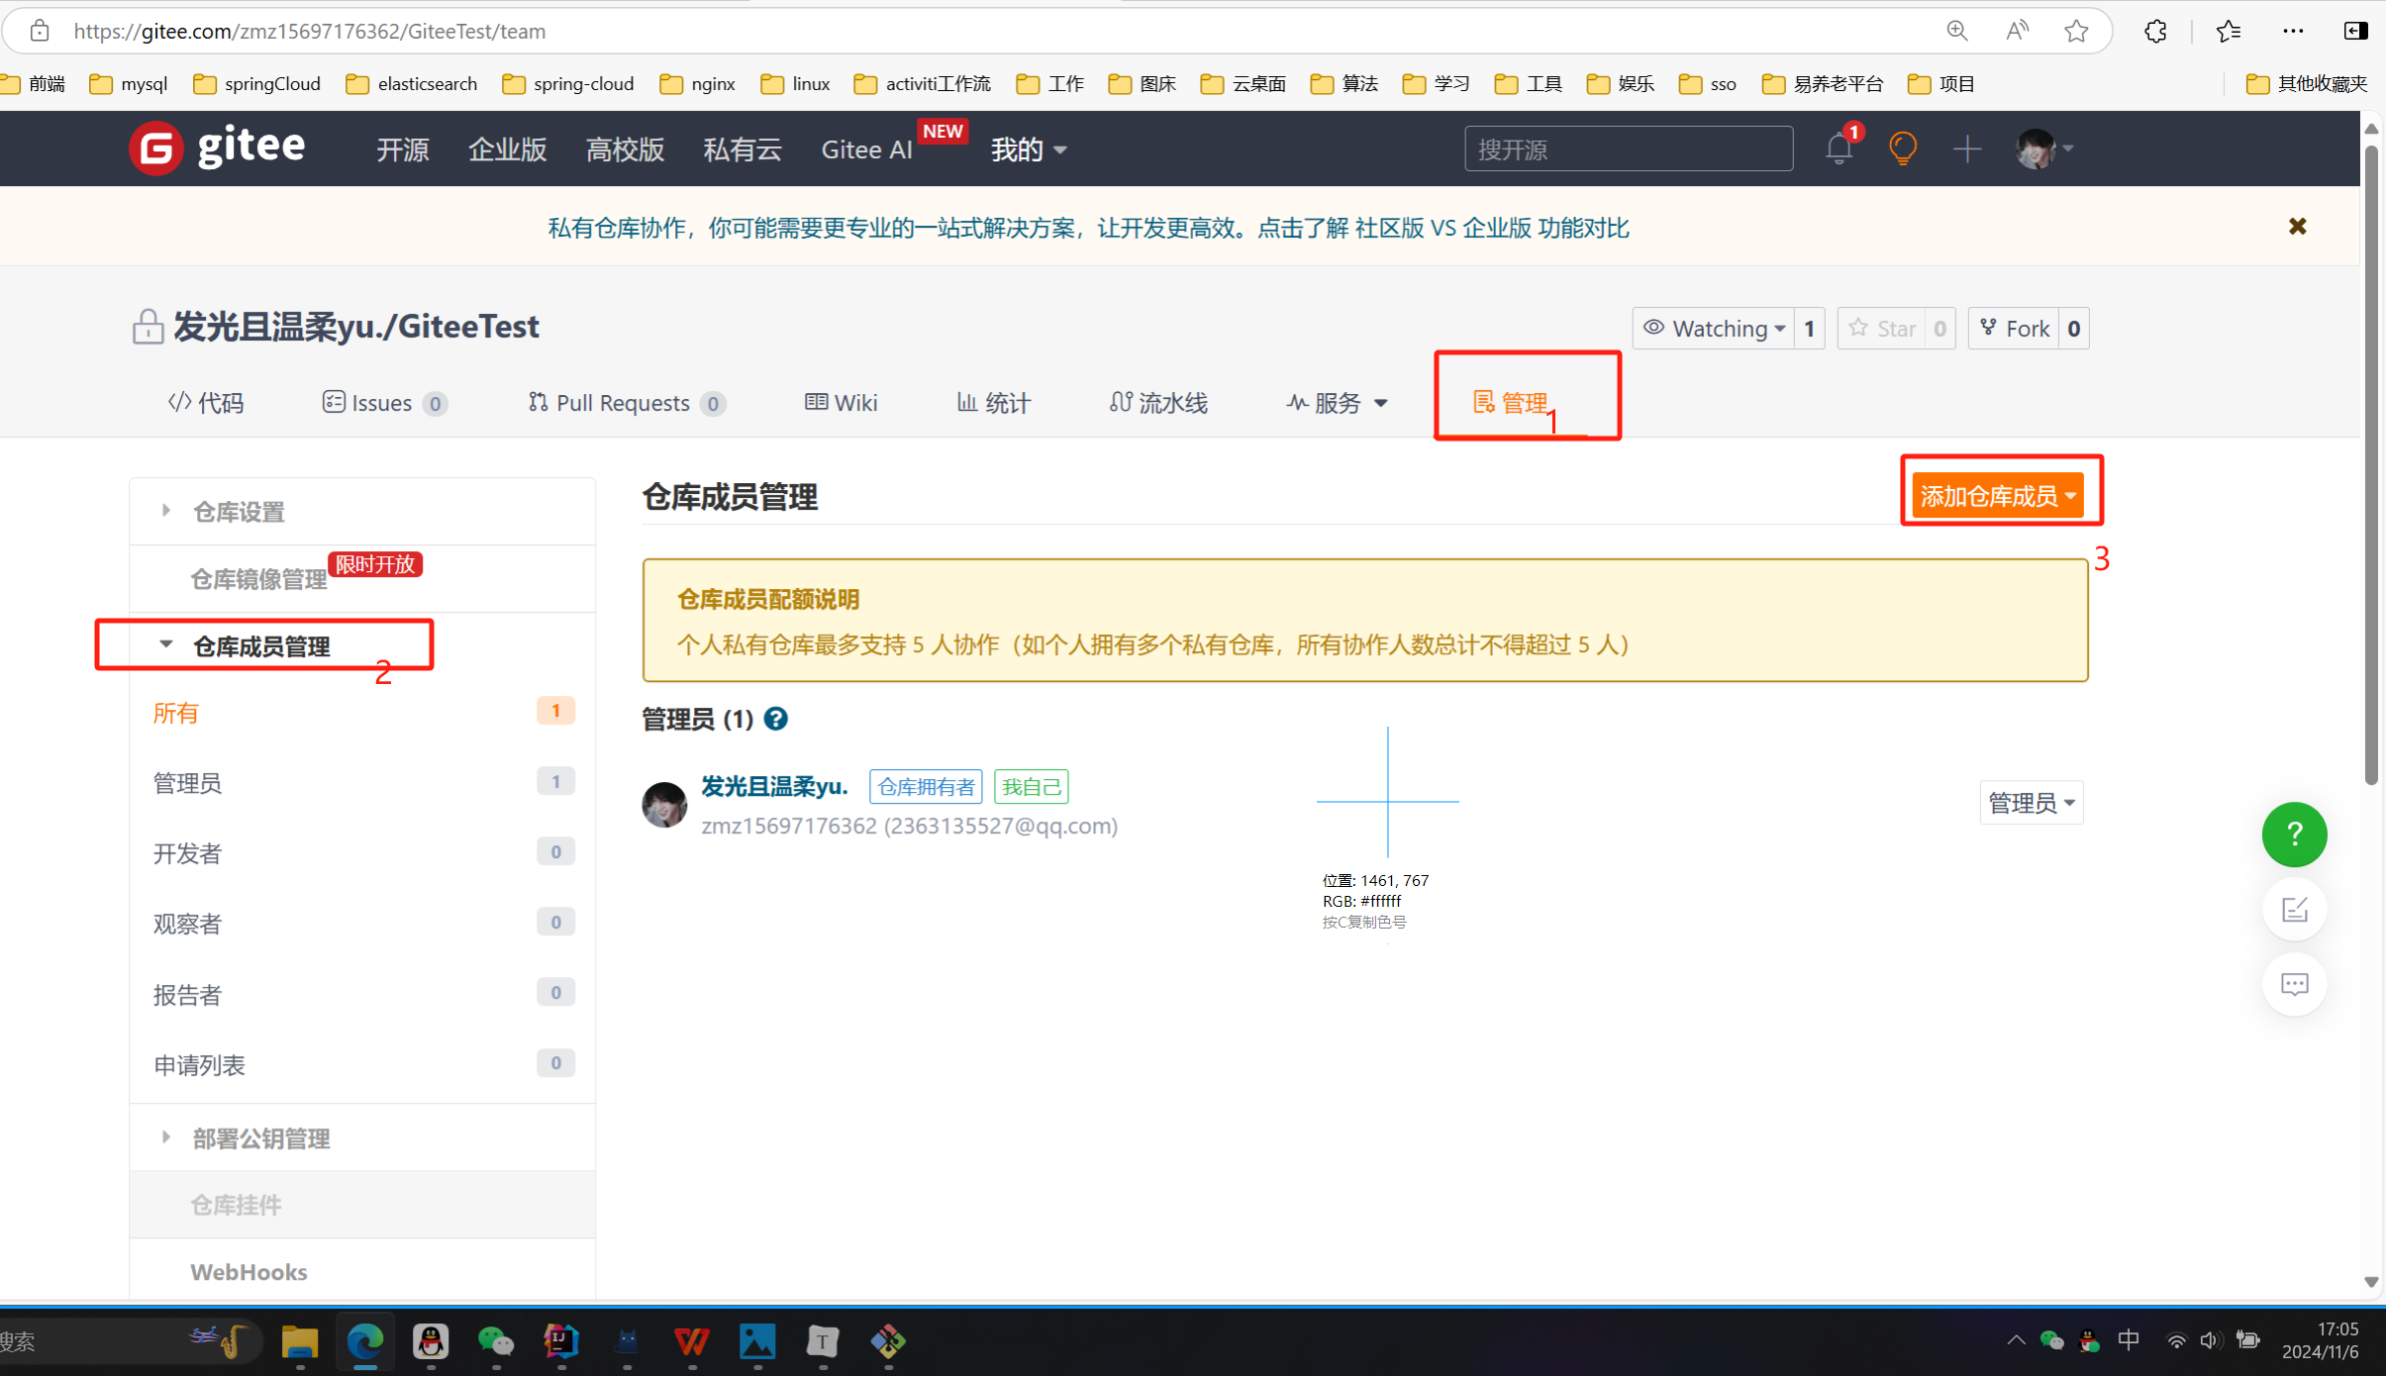The width and height of the screenshot is (2386, 1376).
Task: Click the read aloud icon in address bar
Action: coord(2017,31)
